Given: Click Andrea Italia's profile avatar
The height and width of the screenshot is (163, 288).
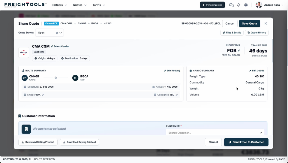Looking at the screenshot, I should tap(259, 5).
